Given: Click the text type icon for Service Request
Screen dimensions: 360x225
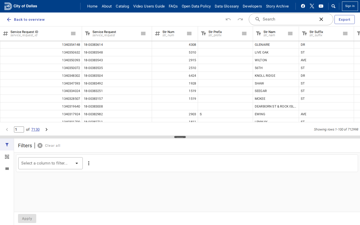Looking at the screenshot, I should pos(87,33).
